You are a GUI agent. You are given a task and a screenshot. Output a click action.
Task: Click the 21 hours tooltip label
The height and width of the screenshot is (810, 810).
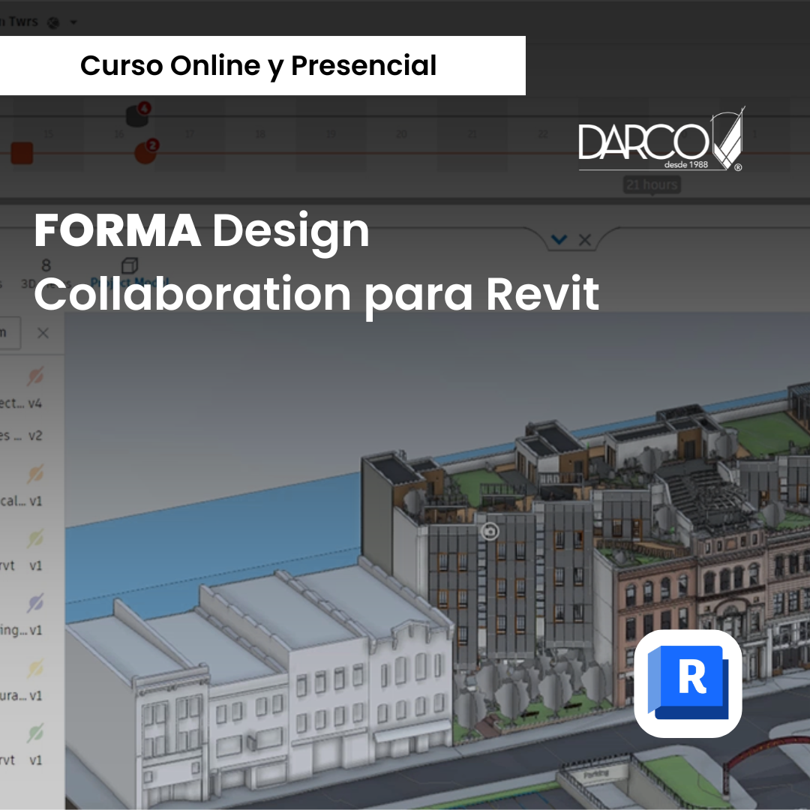coord(652,184)
